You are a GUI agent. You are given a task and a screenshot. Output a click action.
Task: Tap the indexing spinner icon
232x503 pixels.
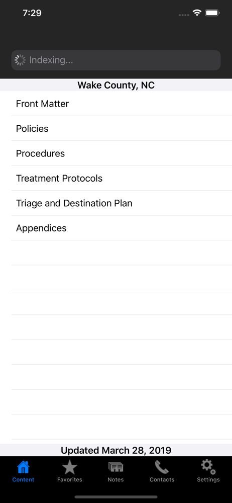[20, 60]
